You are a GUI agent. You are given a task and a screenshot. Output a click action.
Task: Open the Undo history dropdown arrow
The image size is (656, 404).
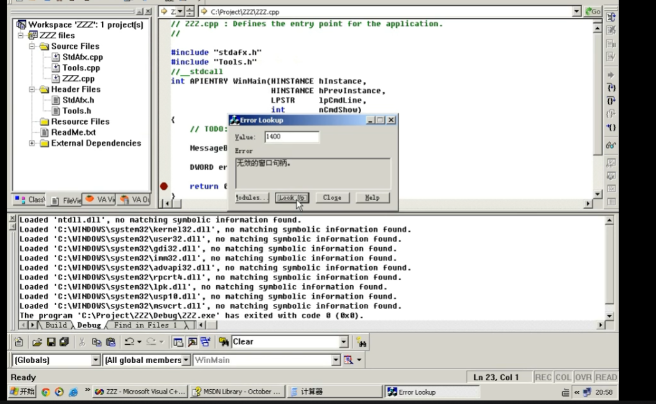[x=139, y=342]
